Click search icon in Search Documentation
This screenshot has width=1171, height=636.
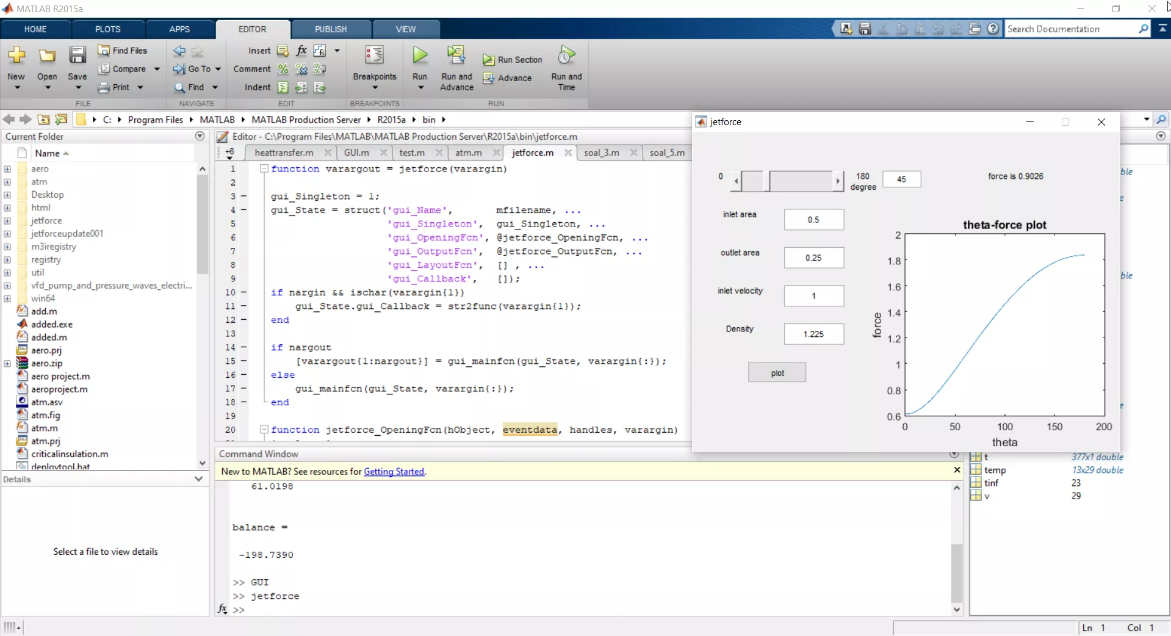coord(1143,29)
